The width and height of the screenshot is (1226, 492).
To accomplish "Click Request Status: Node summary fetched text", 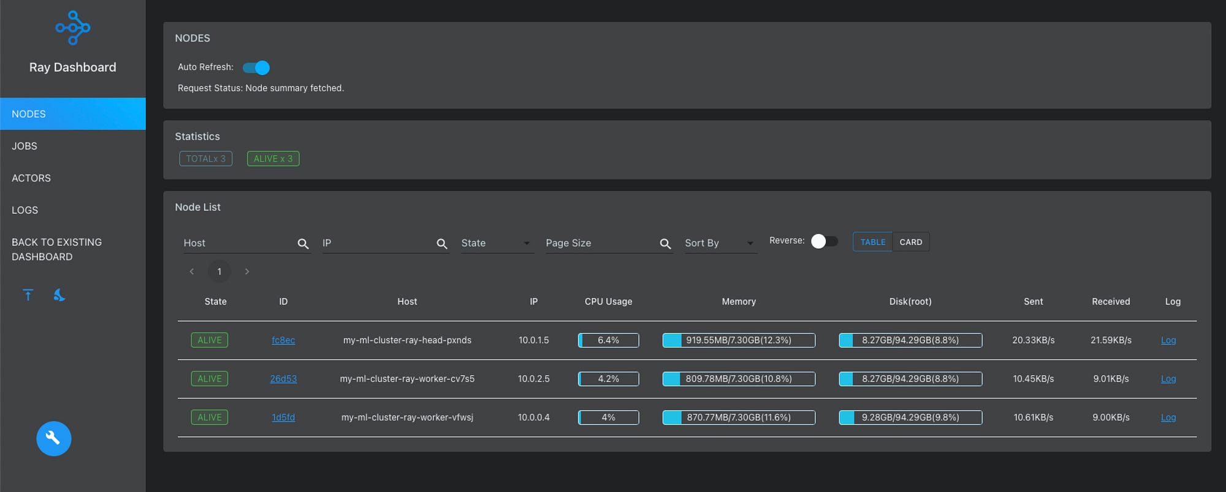I will pos(261,88).
